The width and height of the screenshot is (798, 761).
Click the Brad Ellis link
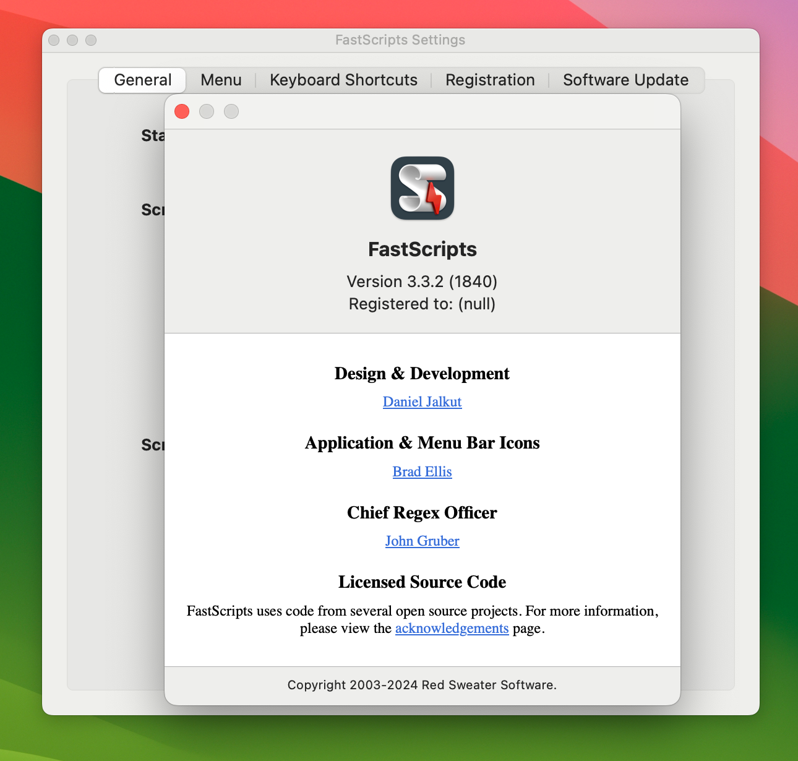[423, 471]
